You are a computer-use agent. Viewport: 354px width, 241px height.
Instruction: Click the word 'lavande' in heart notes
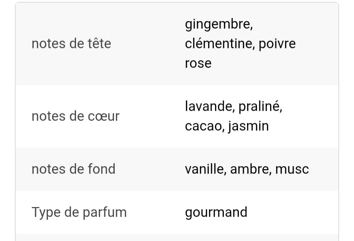pyautogui.click(x=208, y=106)
